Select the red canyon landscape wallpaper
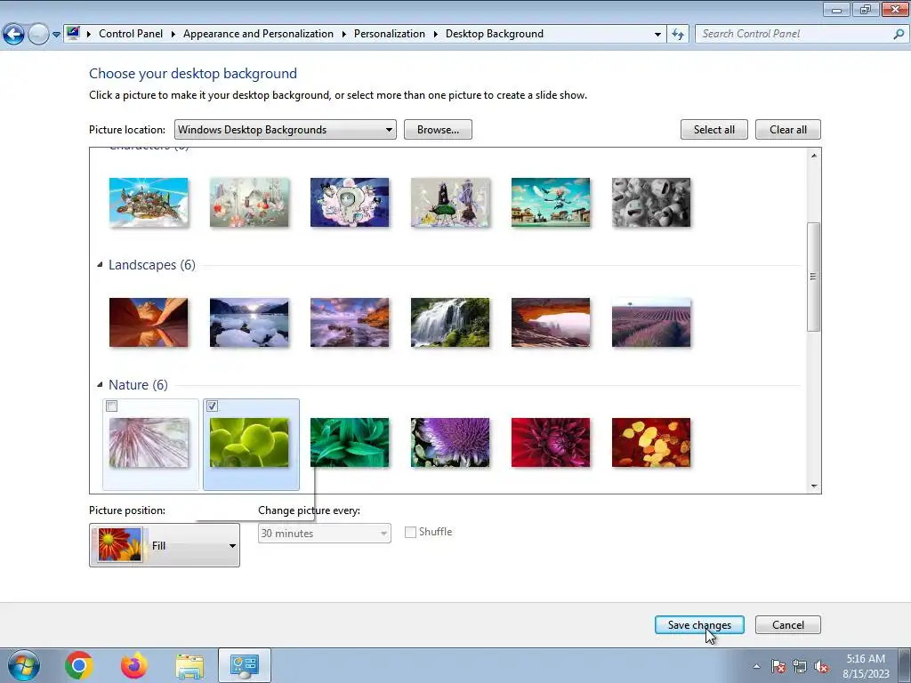 click(x=149, y=322)
